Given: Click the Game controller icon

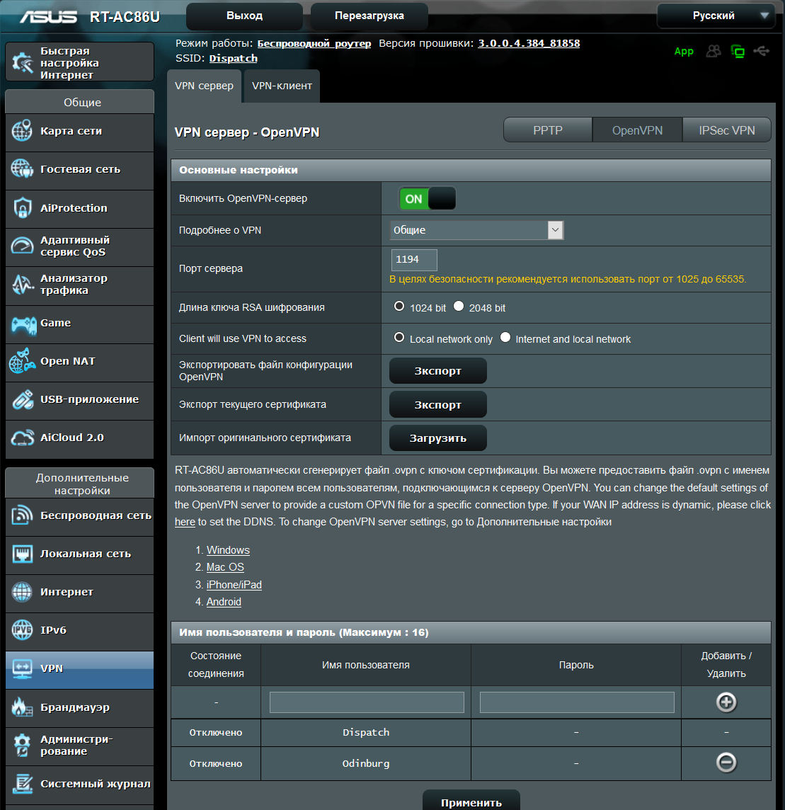Looking at the screenshot, I should [24, 325].
